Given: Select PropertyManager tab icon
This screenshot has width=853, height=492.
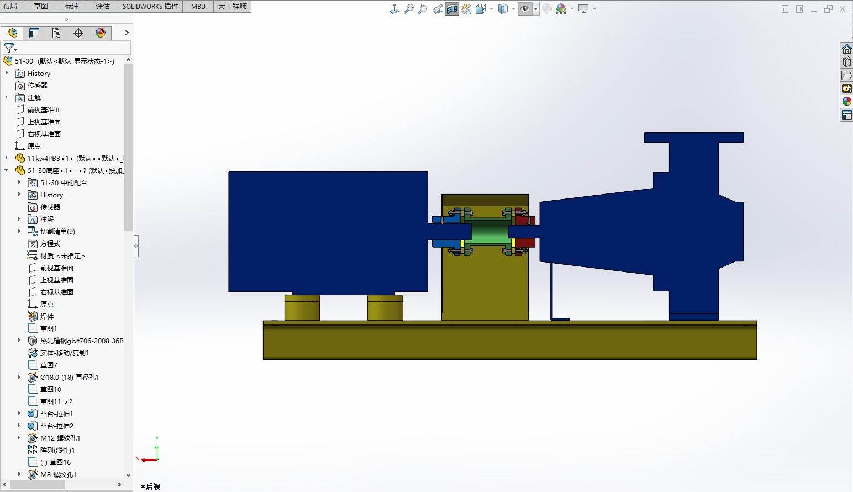Looking at the screenshot, I should pos(34,33).
